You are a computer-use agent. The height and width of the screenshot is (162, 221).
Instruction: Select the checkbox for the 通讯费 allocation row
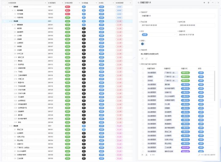143,85
